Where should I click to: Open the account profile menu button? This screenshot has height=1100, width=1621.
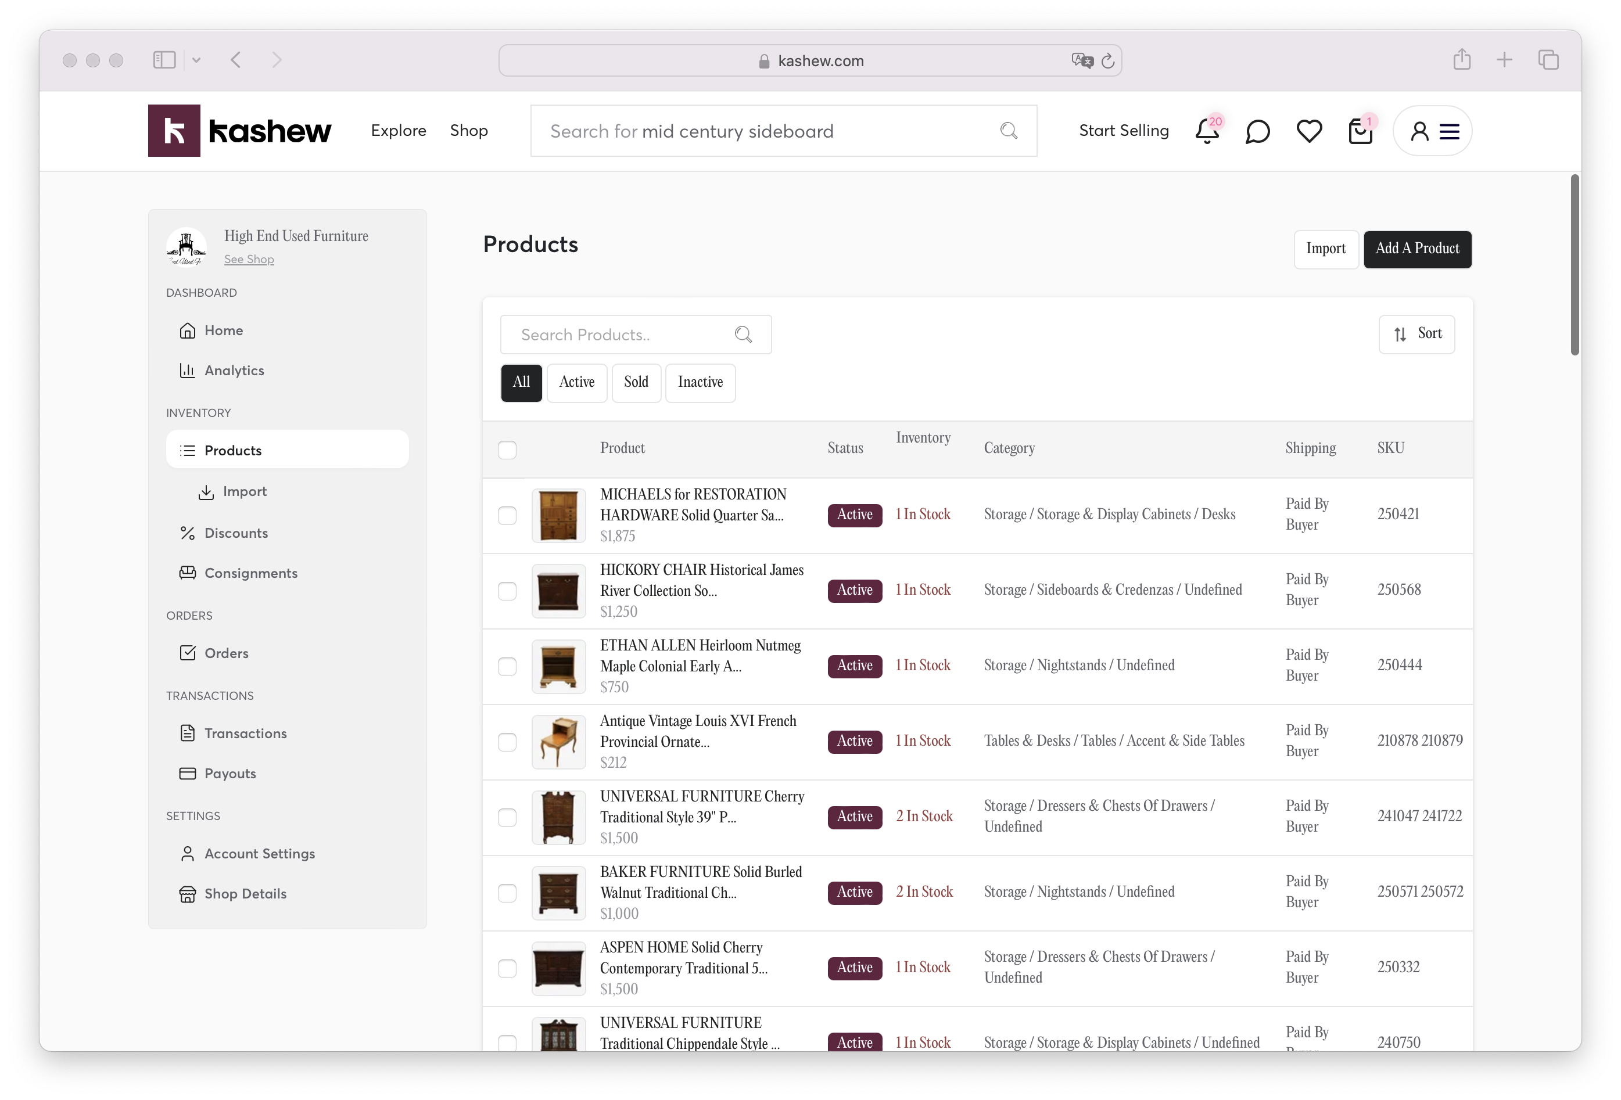coord(1433,131)
